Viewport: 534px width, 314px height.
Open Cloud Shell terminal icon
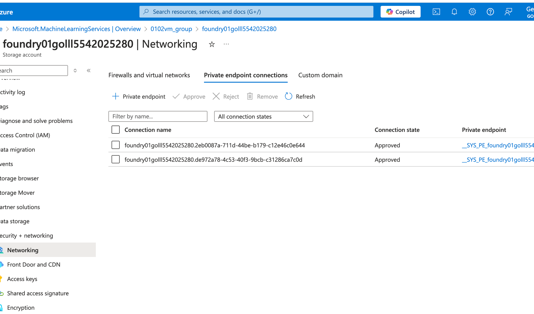point(436,12)
